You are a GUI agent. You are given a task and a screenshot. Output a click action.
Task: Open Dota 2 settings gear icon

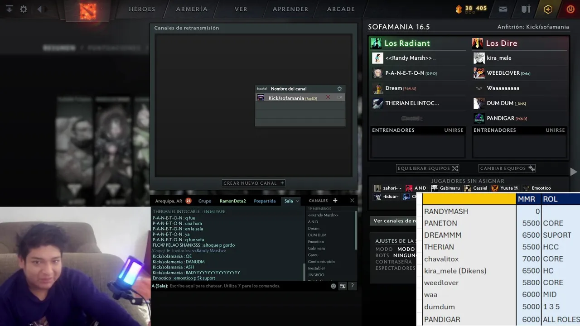(24, 9)
